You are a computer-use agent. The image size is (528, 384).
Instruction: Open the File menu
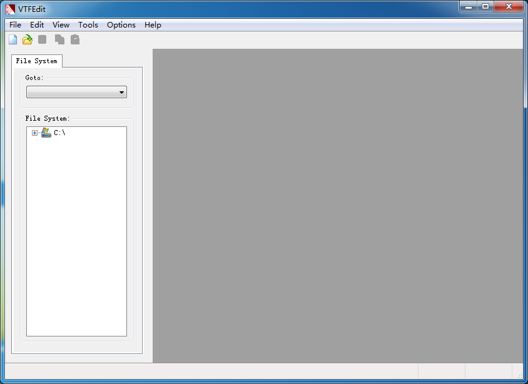(15, 25)
